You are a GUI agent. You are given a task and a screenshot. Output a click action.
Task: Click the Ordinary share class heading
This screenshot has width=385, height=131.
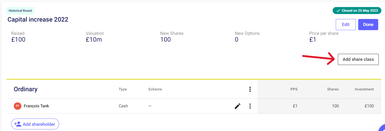point(26,89)
